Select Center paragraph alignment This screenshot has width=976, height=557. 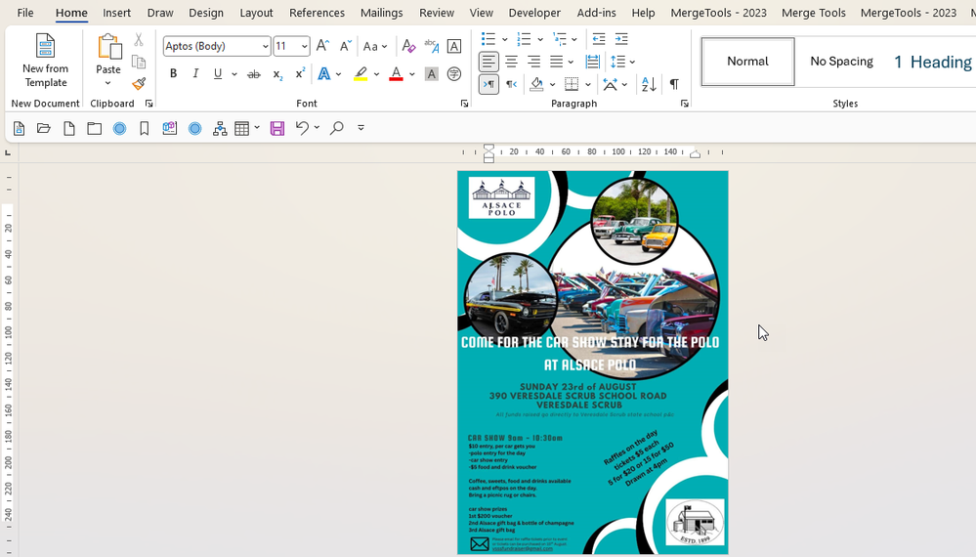511,62
